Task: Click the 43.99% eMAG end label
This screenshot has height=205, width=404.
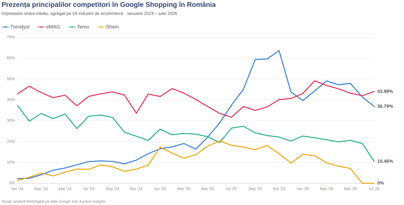Action: click(x=385, y=92)
